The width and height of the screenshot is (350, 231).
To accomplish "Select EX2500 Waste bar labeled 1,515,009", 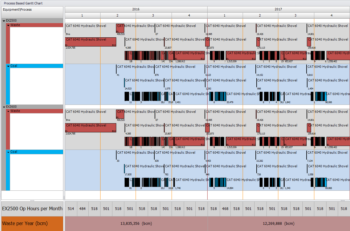I will pyautogui.click(x=241, y=55).
